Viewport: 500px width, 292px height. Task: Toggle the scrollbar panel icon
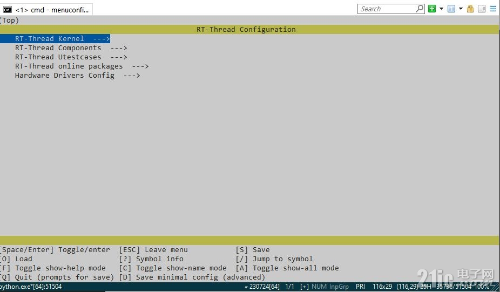[x=482, y=9]
